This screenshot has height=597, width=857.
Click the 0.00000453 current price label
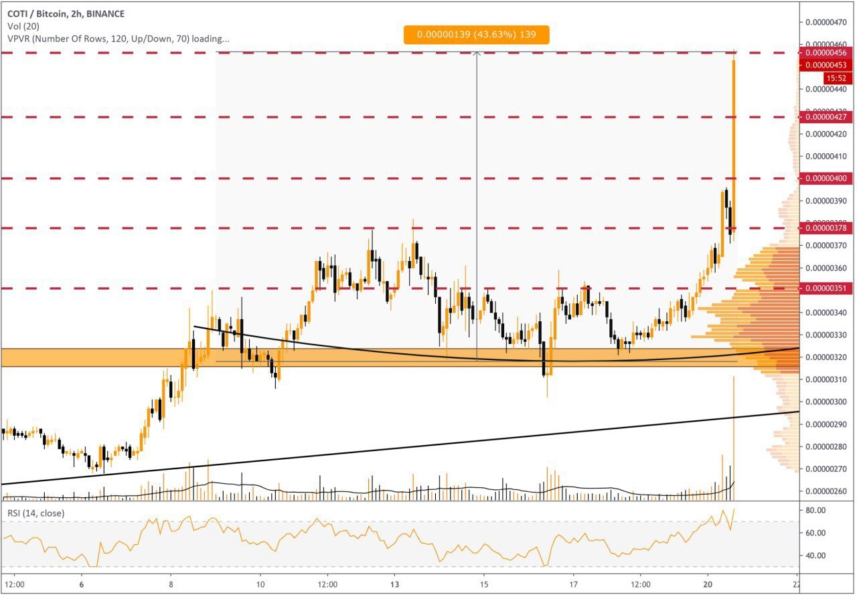826,65
